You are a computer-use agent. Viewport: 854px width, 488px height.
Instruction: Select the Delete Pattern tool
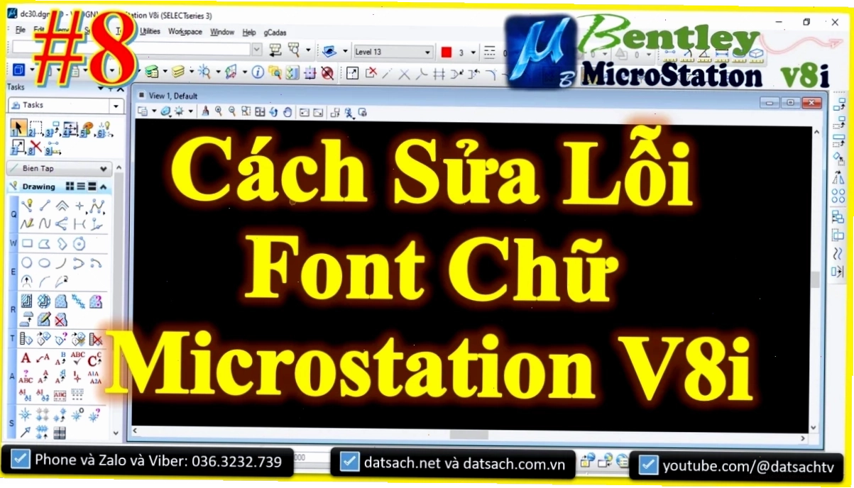coord(62,320)
